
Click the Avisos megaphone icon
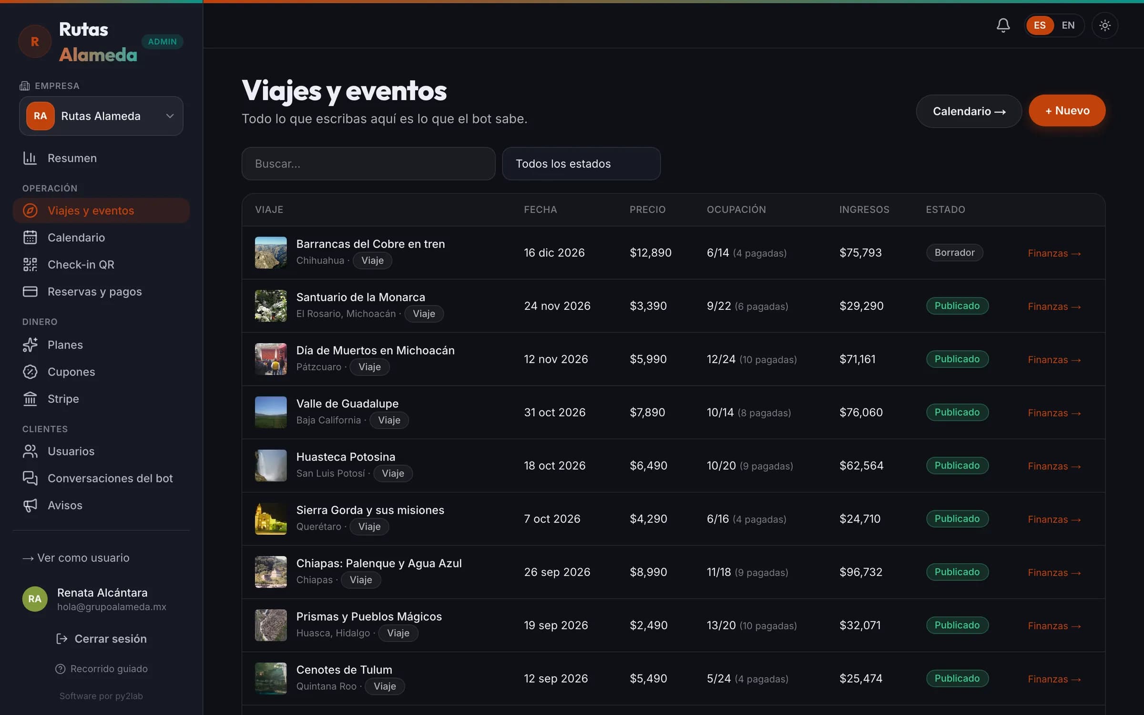point(30,505)
